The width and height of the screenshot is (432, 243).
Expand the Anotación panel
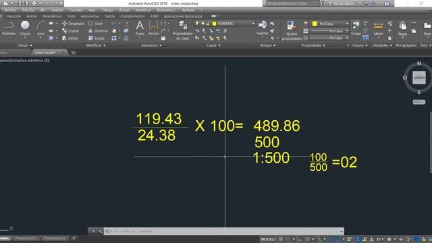pos(151,45)
